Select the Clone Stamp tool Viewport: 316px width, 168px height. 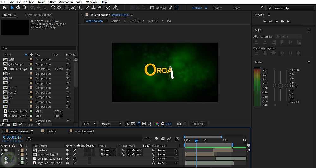click(94, 8)
